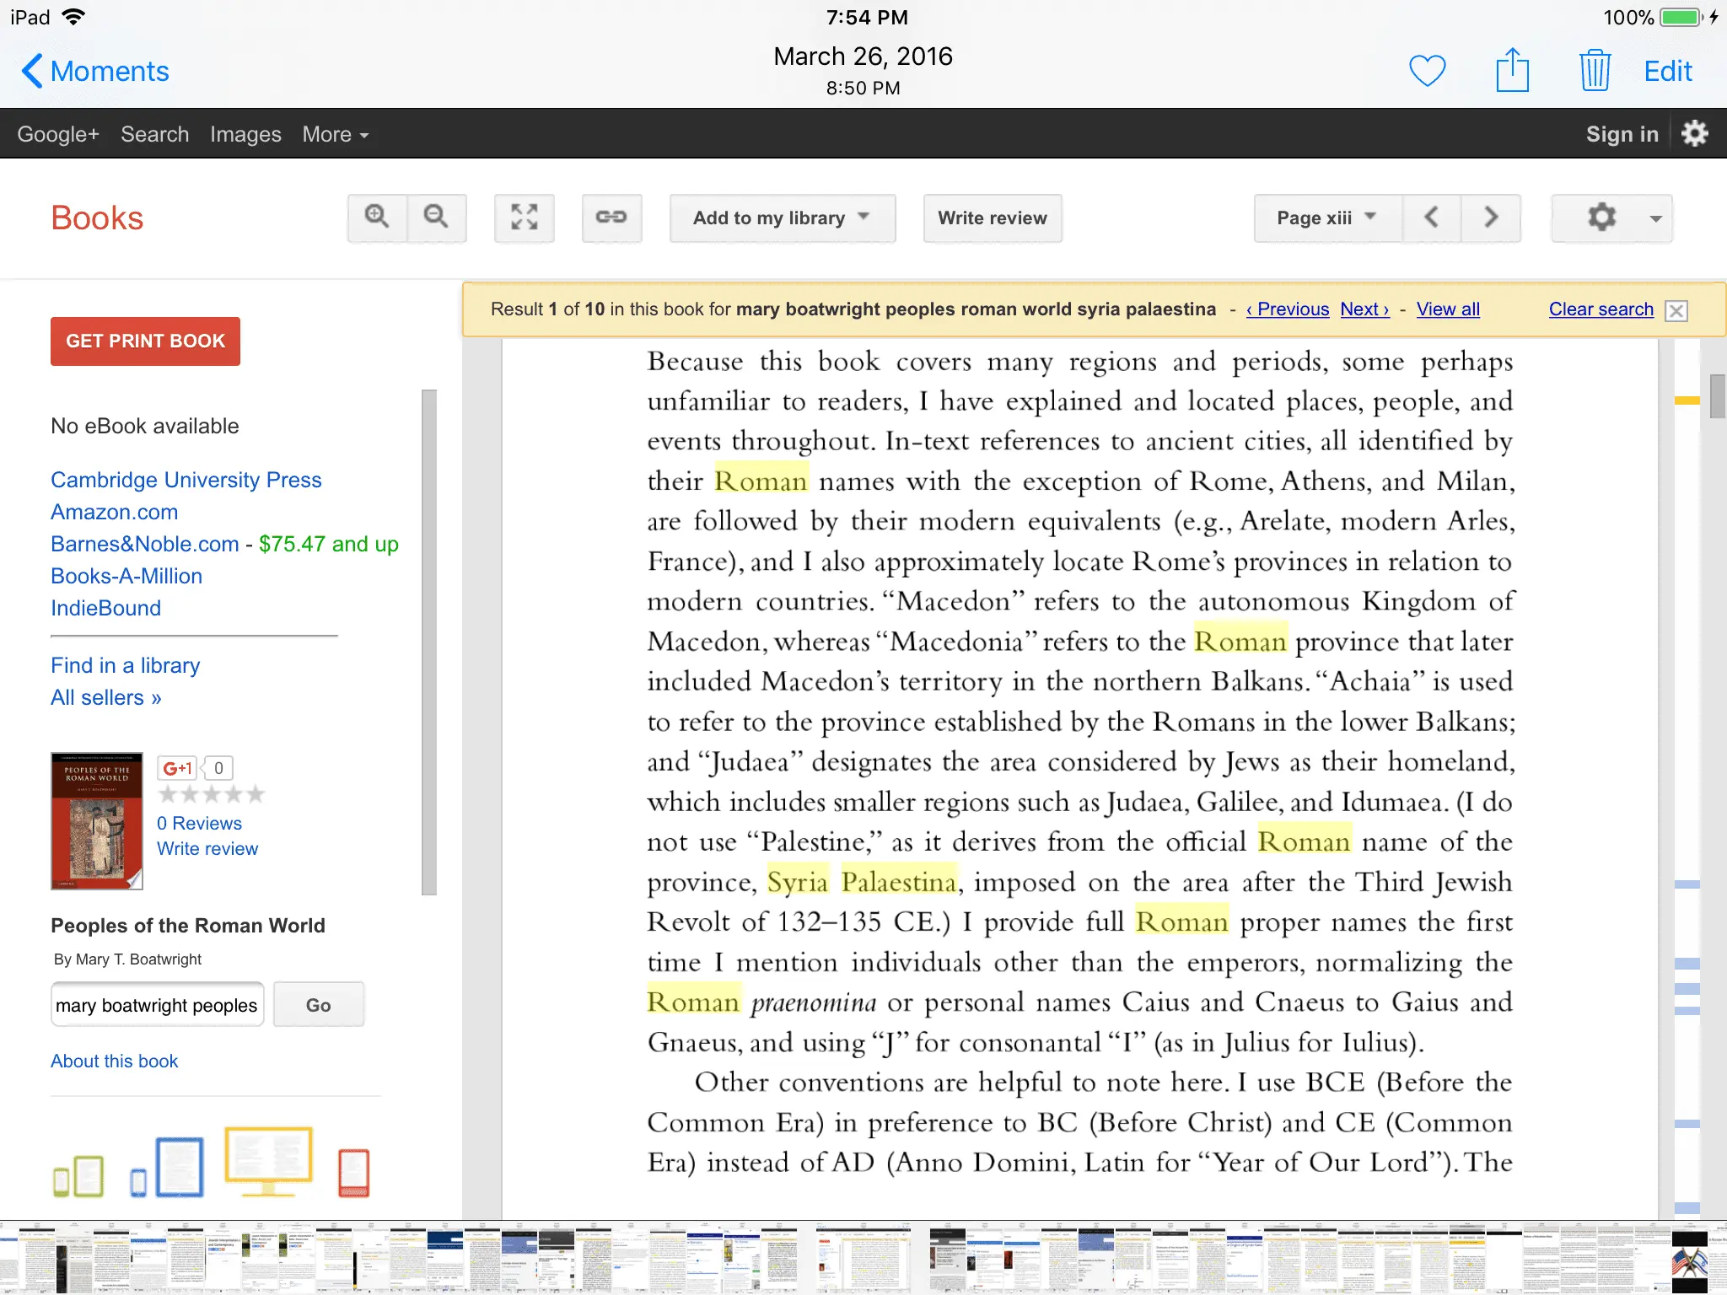Click GET PRINT BOOK button
Image resolution: width=1727 pixels, height=1295 pixels.
(145, 341)
